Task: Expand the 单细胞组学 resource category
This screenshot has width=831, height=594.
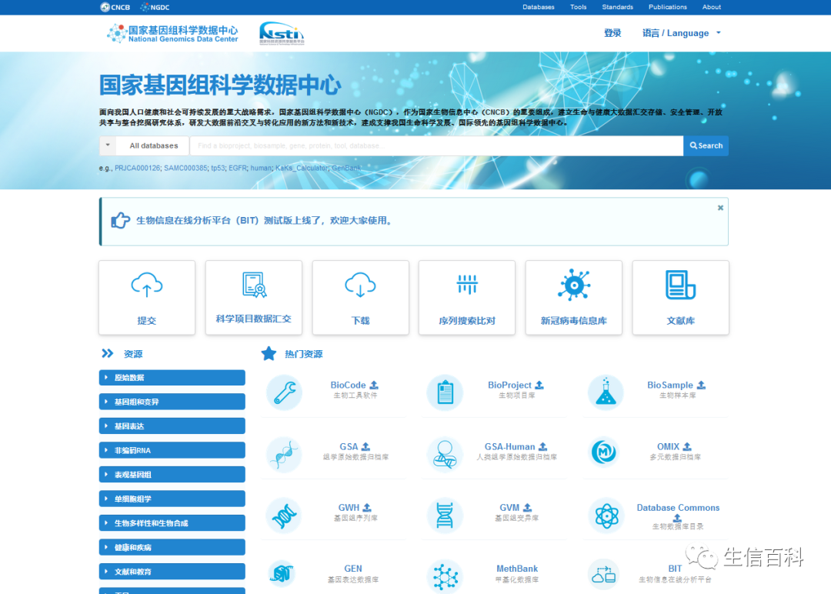Action: pyautogui.click(x=172, y=499)
